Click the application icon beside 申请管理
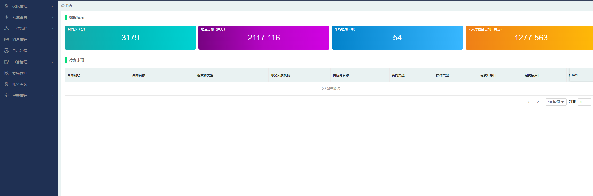The image size is (593, 196). pyautogui.click(x=6, y=62)
